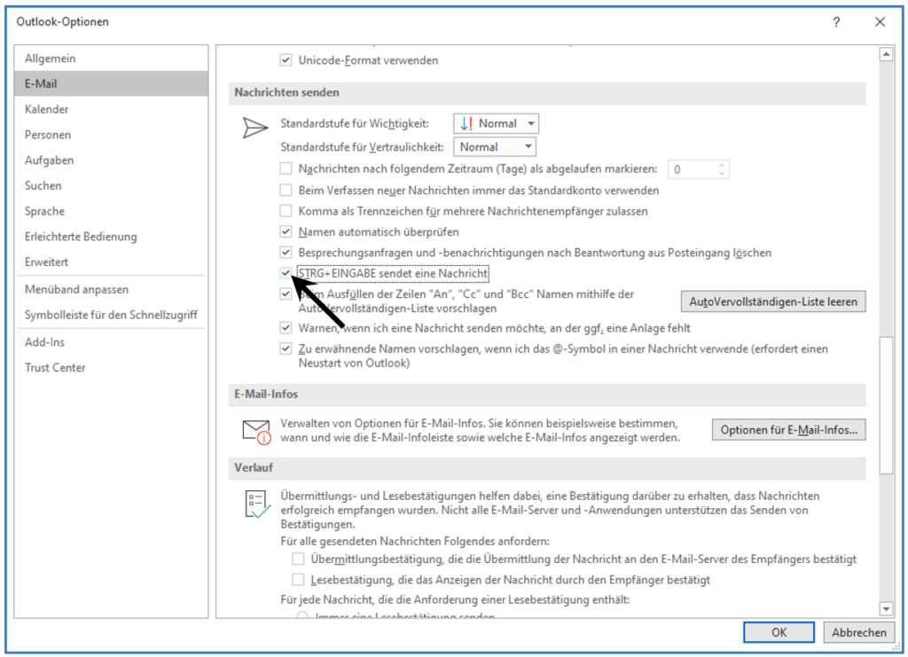
Task: Toggle STRG+EINGABE sendet eine Nachricht checkbox
Action: [x=286, y=272]
